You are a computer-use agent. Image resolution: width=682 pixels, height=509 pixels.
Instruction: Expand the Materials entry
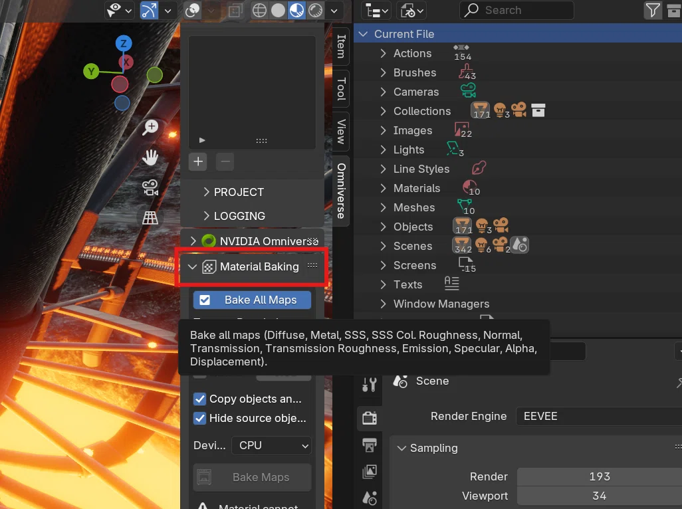pyautogui.click(x=383, y=188)
